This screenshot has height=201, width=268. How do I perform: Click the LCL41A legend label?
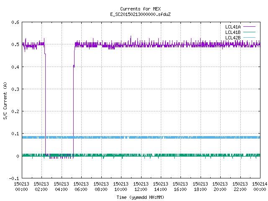coord(233,27)
